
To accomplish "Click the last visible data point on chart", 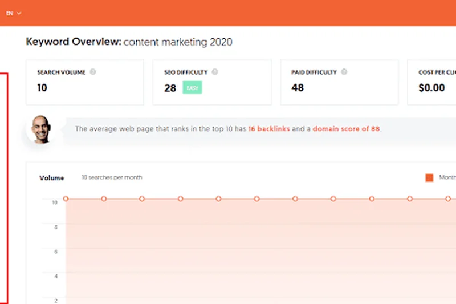I will [448, 198].
